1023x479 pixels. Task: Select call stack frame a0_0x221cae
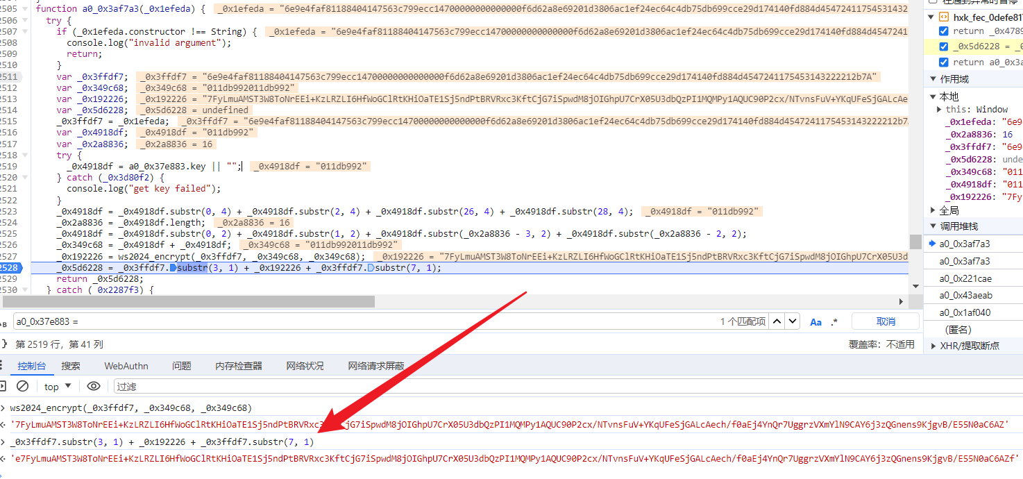tap(965, 278)
